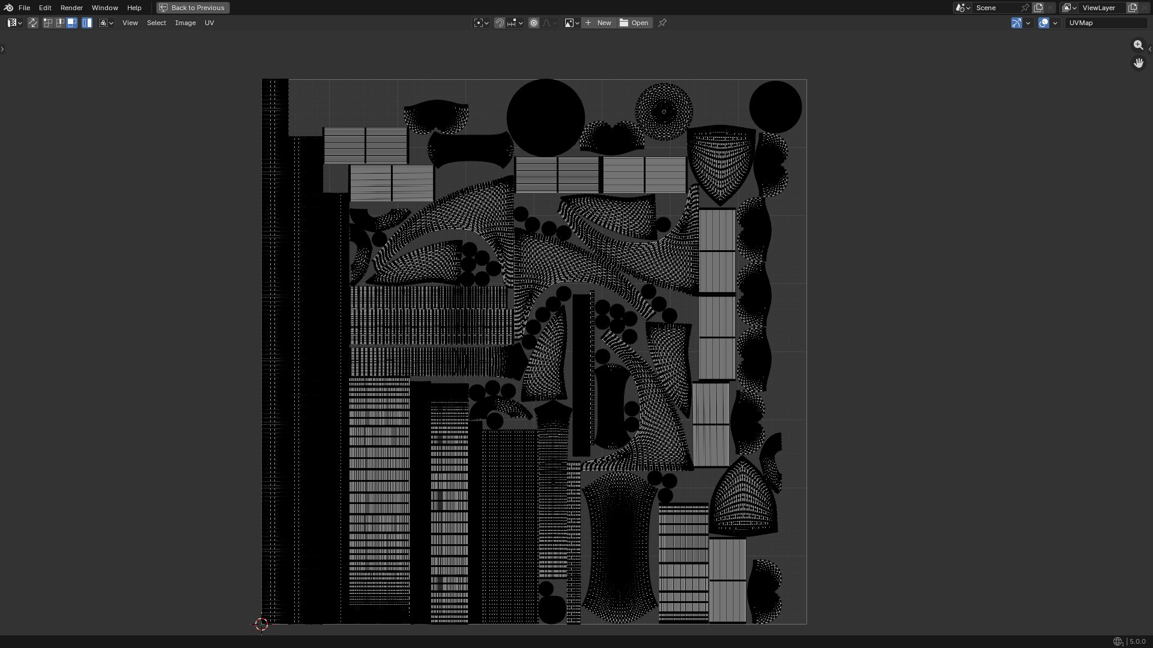Screen dimensions: 1153x648
Task: Browse linked image dropdown
Action: [572, 23]
